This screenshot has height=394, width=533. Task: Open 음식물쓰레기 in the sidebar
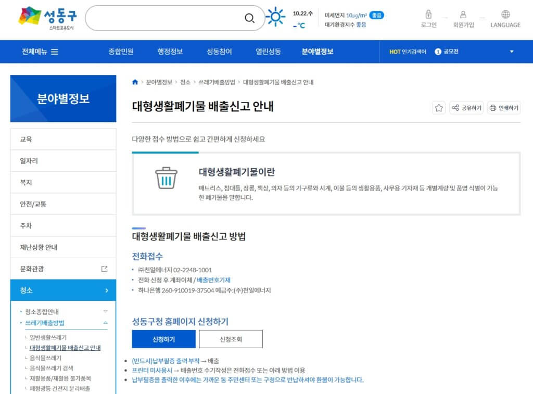click(x=45, y=358)
